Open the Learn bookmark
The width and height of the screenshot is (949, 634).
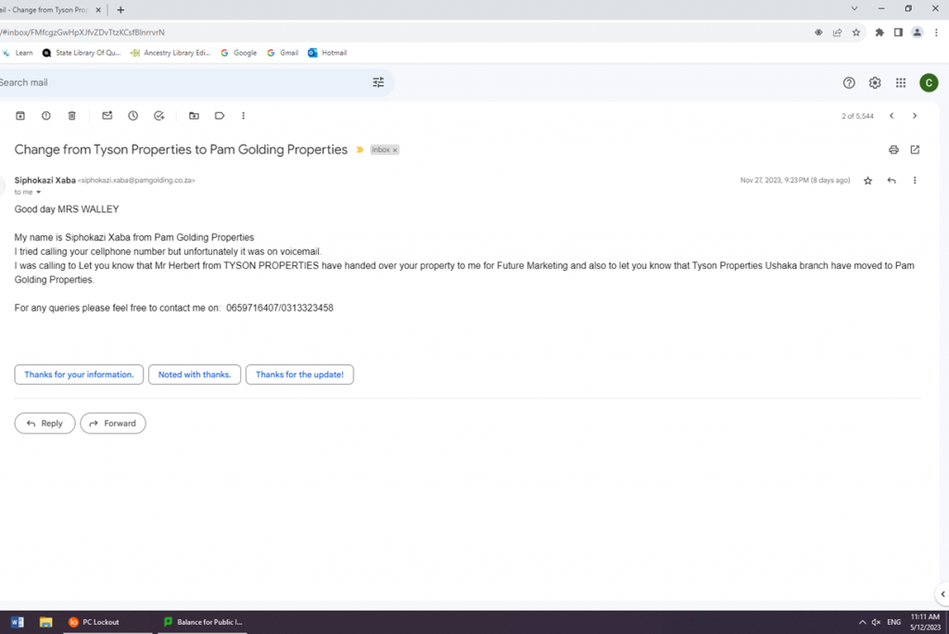(19, 53)
